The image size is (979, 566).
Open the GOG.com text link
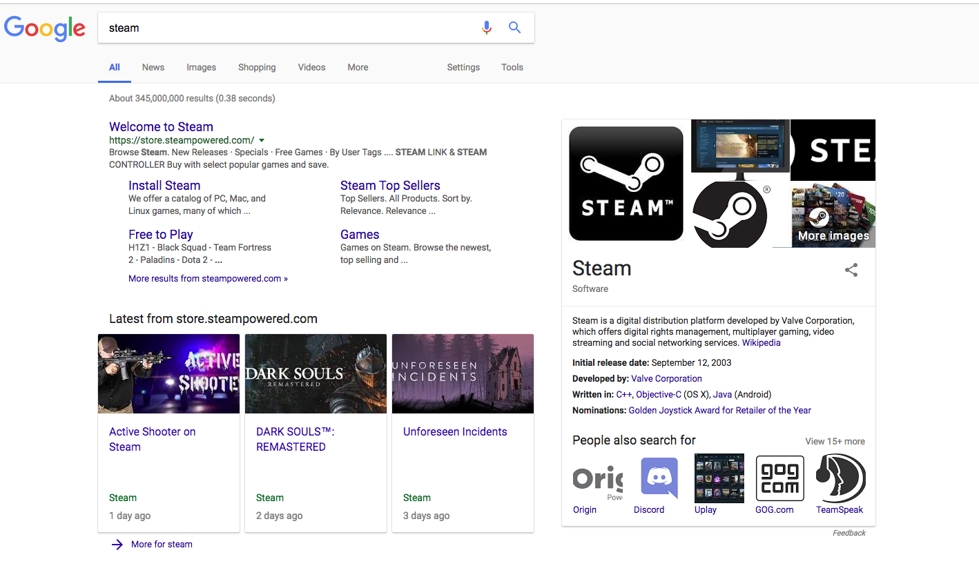[775, 510]
